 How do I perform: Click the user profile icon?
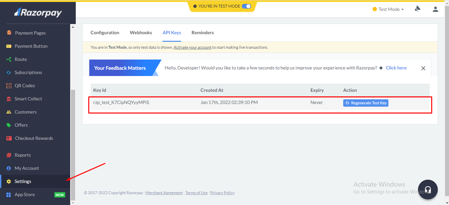coord(435,9)
